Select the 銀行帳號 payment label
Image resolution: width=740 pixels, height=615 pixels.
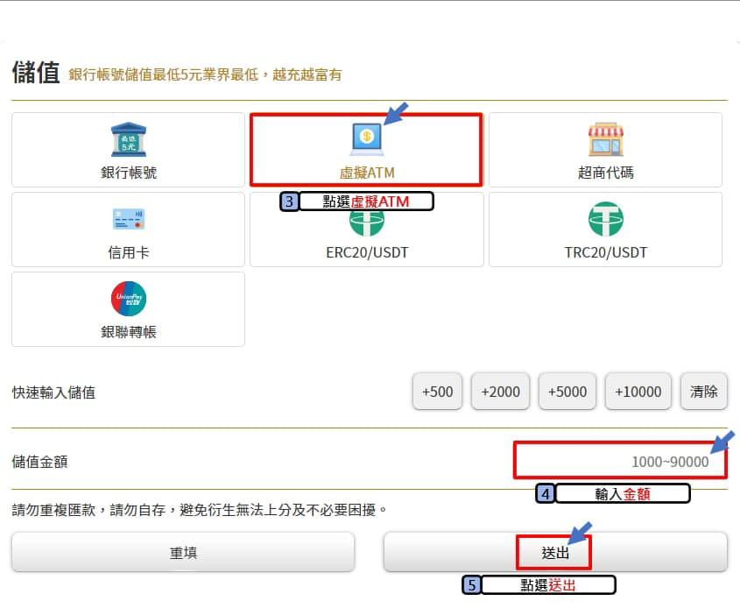point(129,173)
